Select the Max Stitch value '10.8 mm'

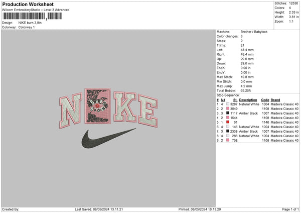point(247,77)
